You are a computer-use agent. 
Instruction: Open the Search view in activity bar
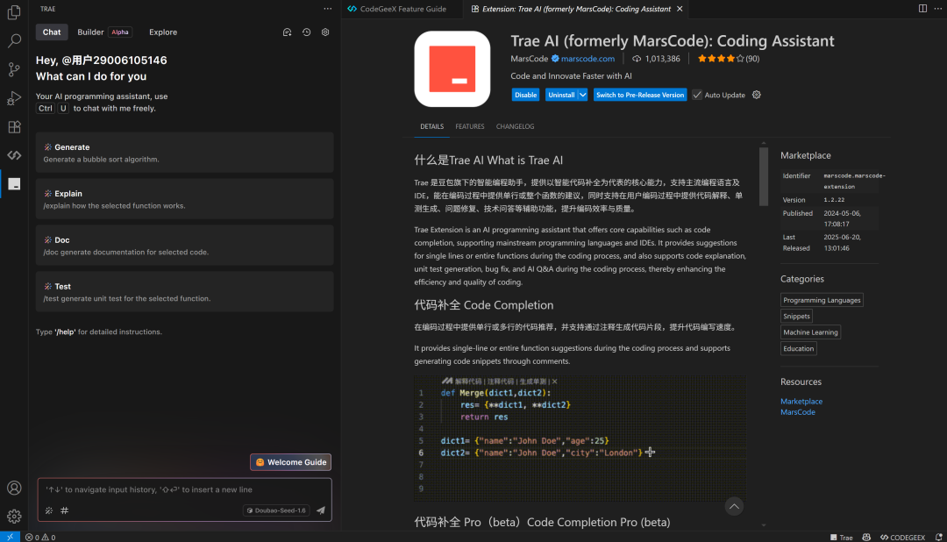pyautogui.click(x=14, y=40)
